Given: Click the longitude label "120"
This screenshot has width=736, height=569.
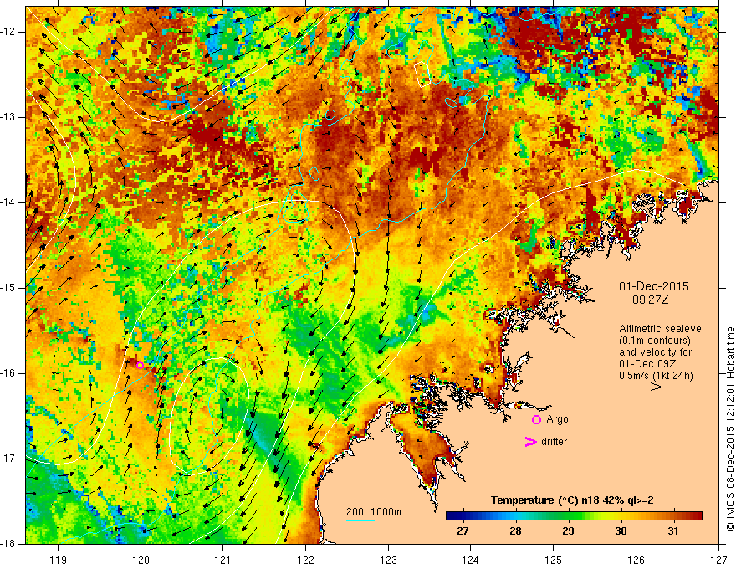Looking at the screenshot, I should tap(141, 561).
